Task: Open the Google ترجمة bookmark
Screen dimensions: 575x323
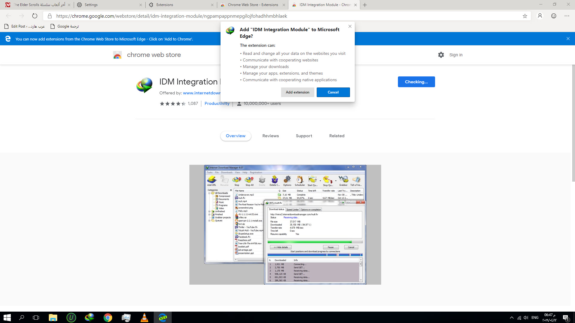Action: coord(65,26)
